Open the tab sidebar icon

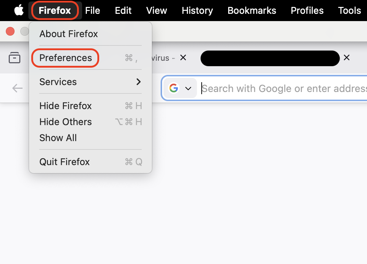click(15, 57)
